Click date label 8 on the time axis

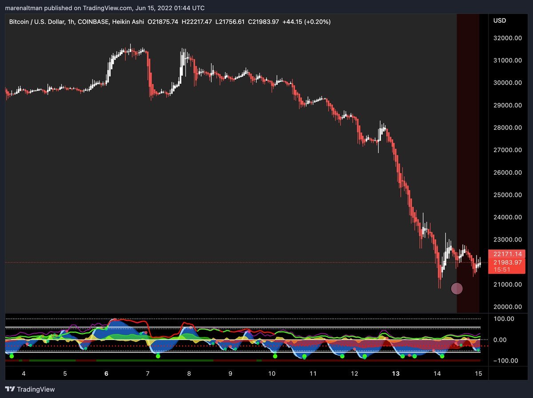pos(189,374)
